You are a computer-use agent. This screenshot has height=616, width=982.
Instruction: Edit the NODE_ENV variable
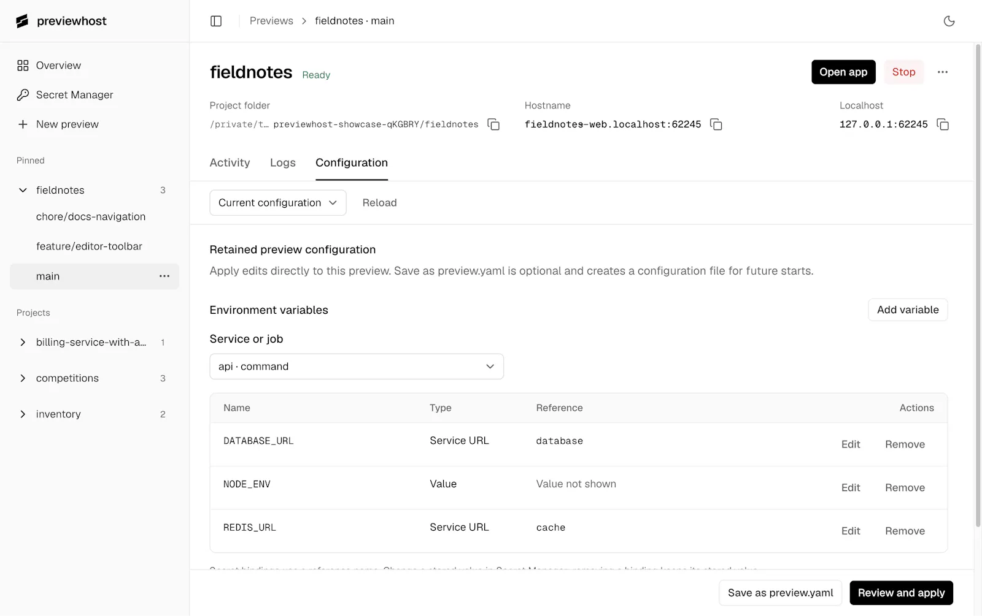tap(851, 488)
